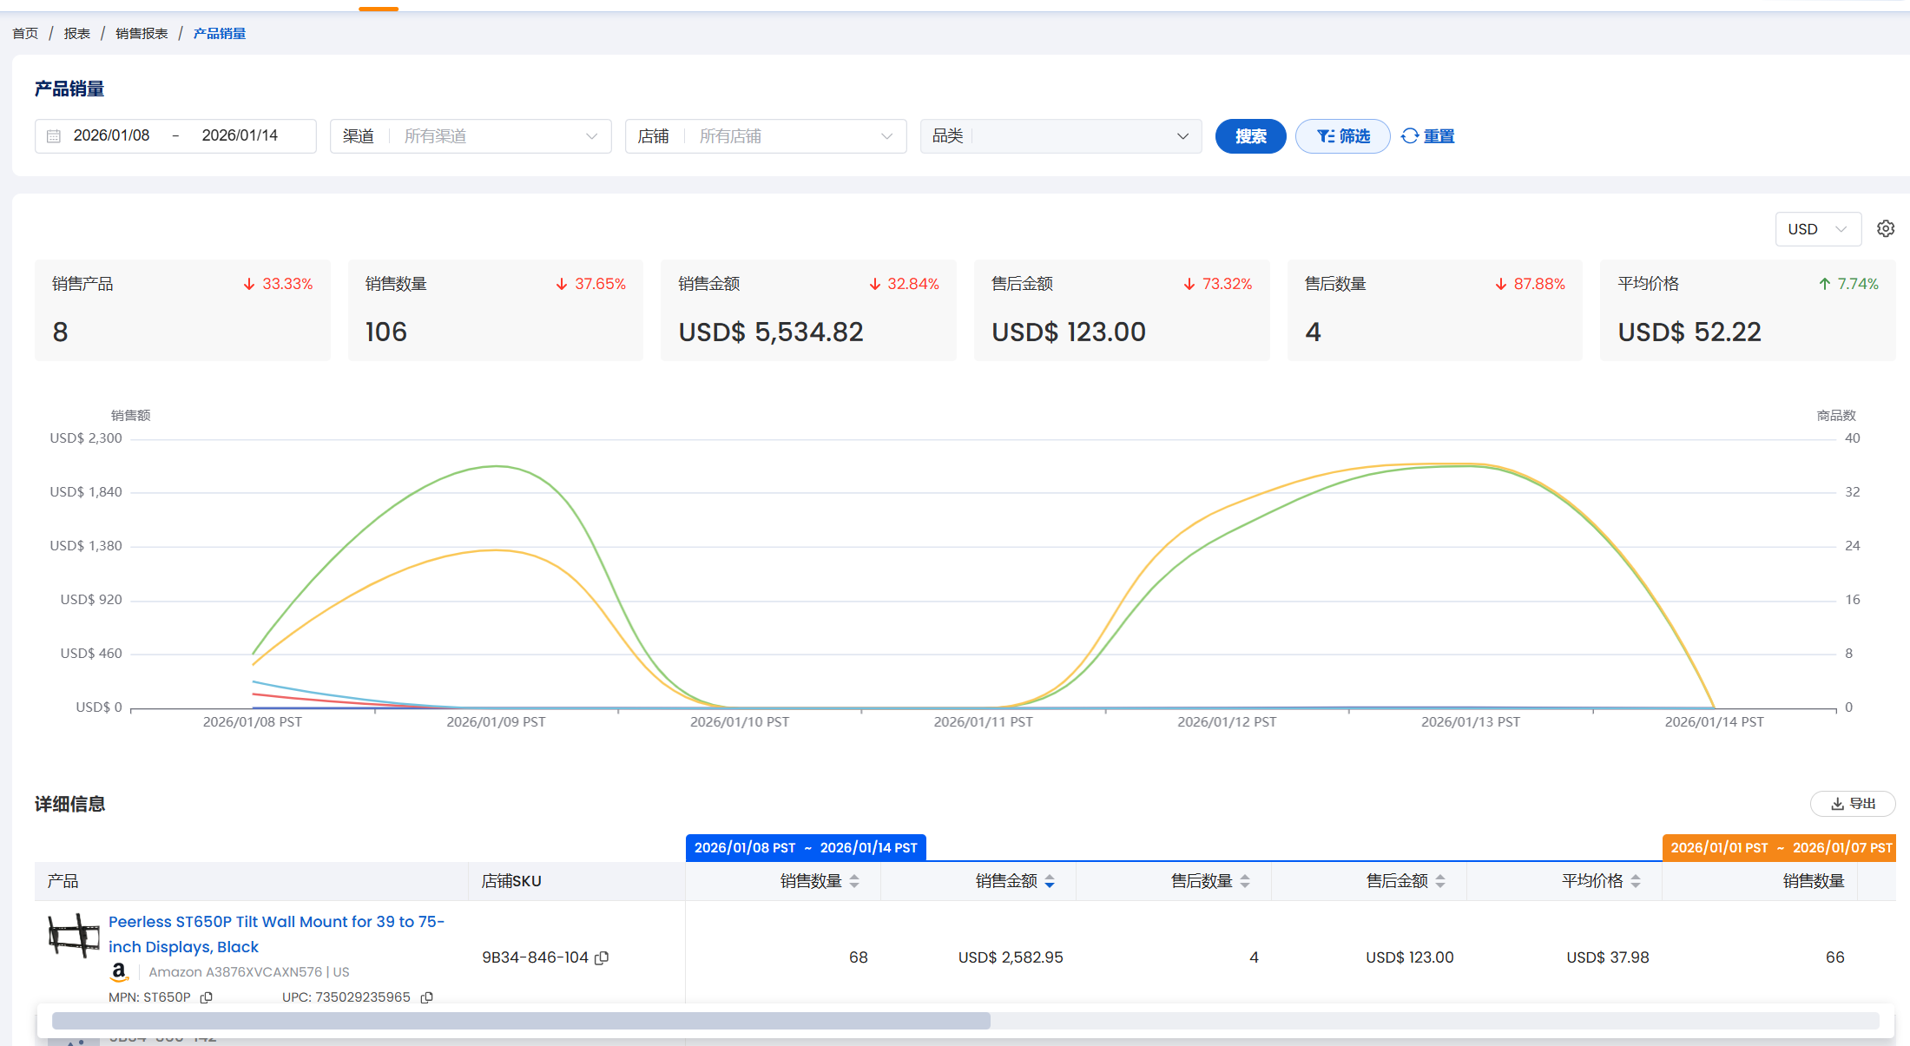
Task: Click the horizontal table scrollbar thumb
Action: [x=521, y=1021]
